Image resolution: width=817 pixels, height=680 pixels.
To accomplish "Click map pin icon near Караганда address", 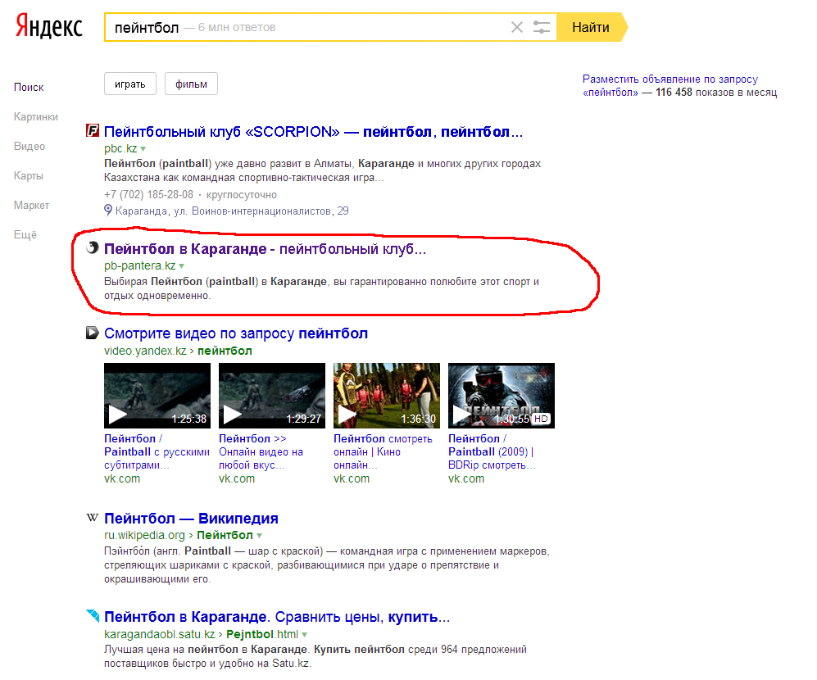I will pos(108,211).
